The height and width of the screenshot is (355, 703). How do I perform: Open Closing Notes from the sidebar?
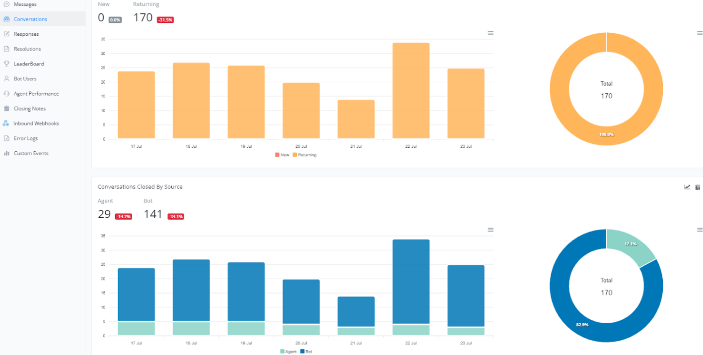click(x=29, y=109)
